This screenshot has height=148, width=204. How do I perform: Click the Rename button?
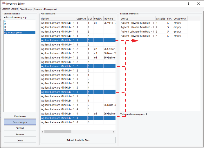(x=20, y=134)
